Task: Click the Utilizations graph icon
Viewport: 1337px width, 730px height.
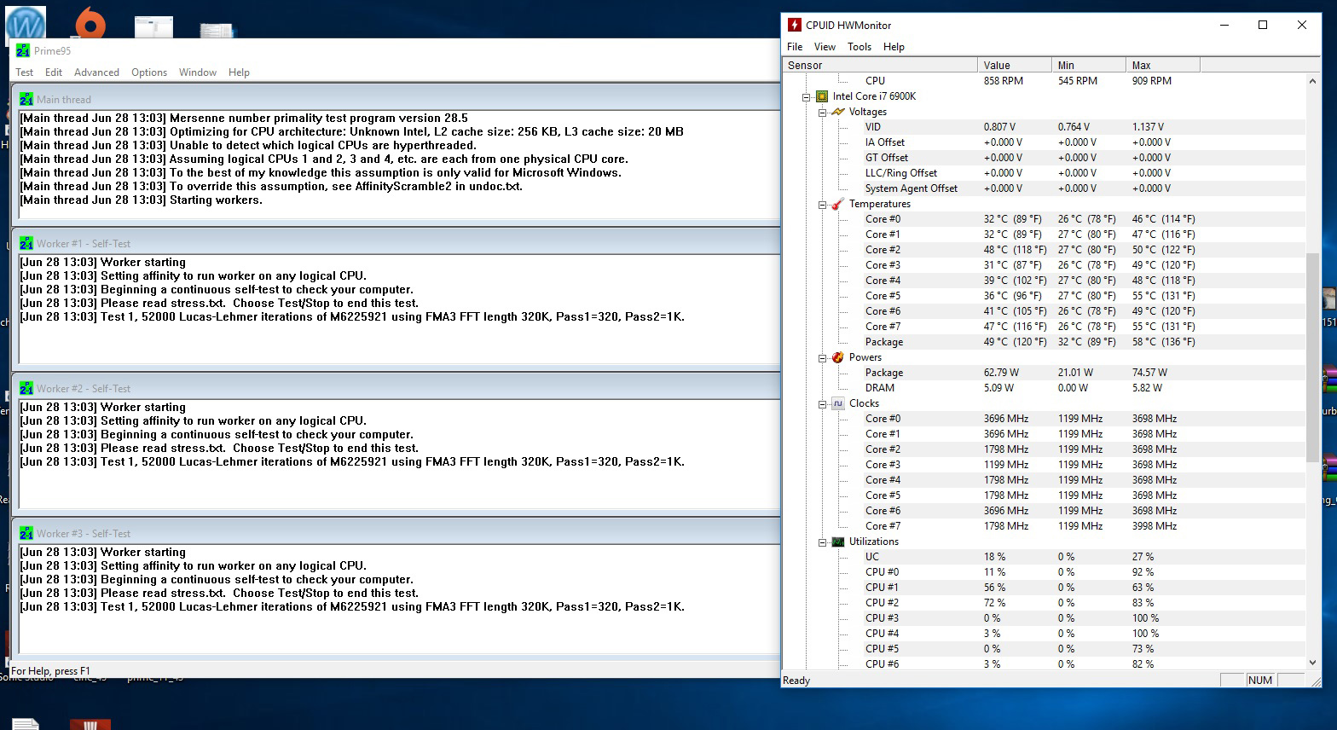Action: pos(837,542)
